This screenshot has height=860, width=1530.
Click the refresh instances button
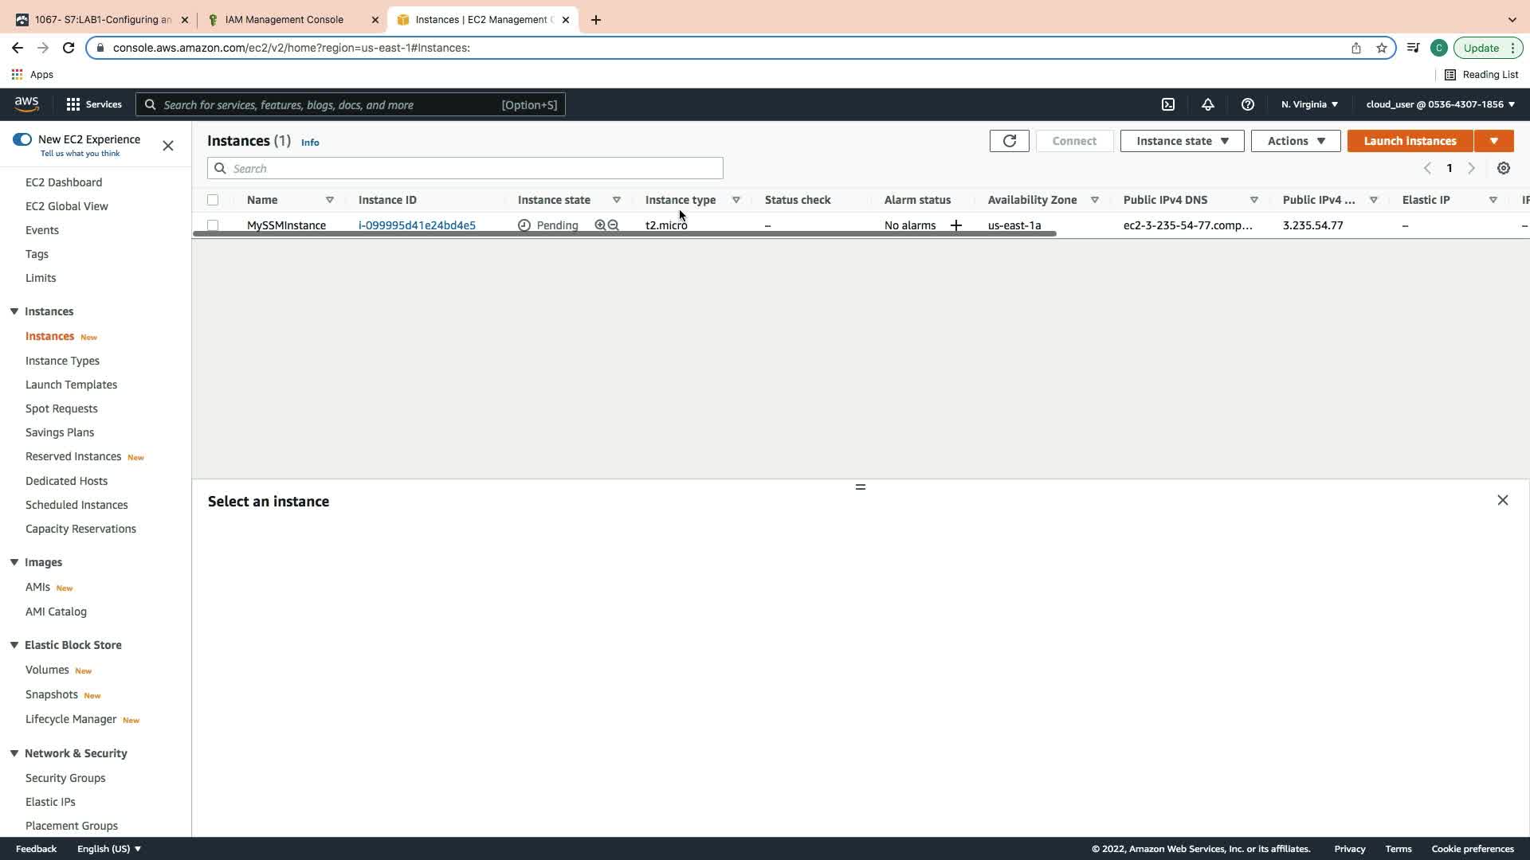coord(1009,141)
